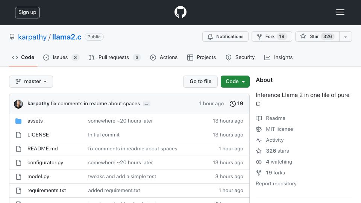The width and height of the screenshot is (361, 203).
Task: Open the llama2.c repository name link
Action: pos(67,37)
